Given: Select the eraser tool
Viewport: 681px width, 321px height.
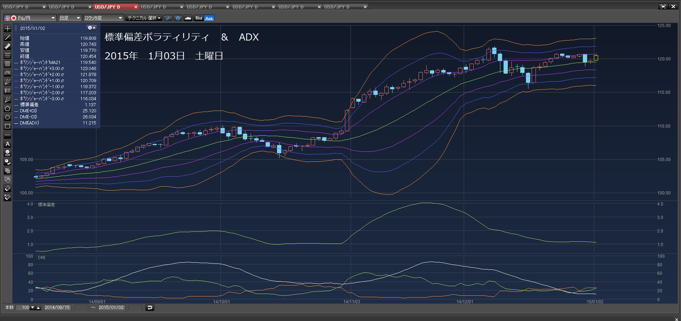Looking at the screenshot, I should [7, 188].
